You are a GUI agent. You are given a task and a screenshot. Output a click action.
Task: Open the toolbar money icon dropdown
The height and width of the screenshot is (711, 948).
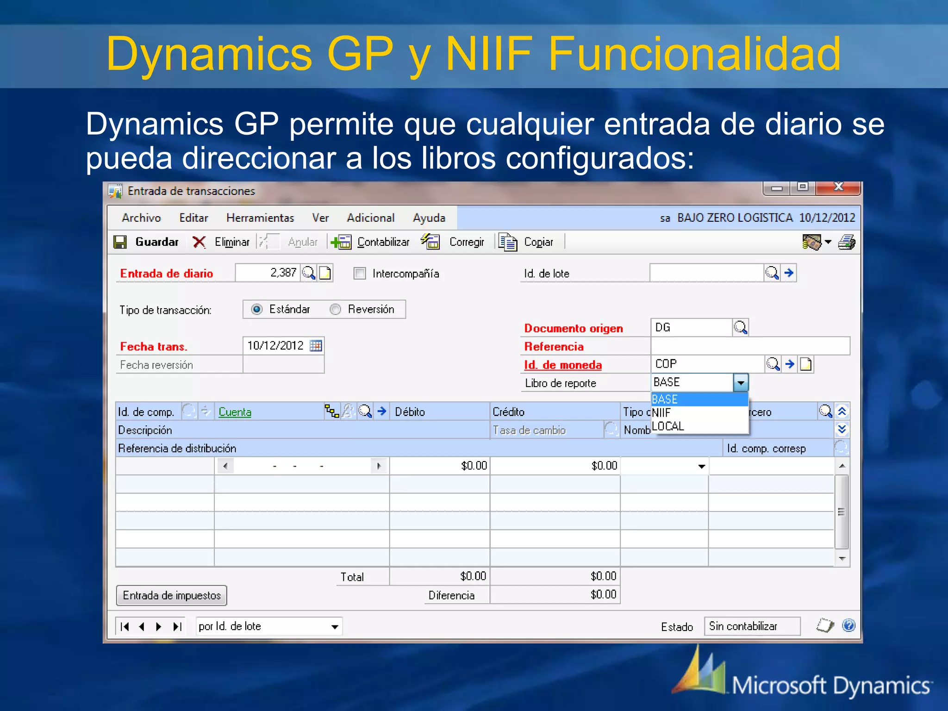828,242
